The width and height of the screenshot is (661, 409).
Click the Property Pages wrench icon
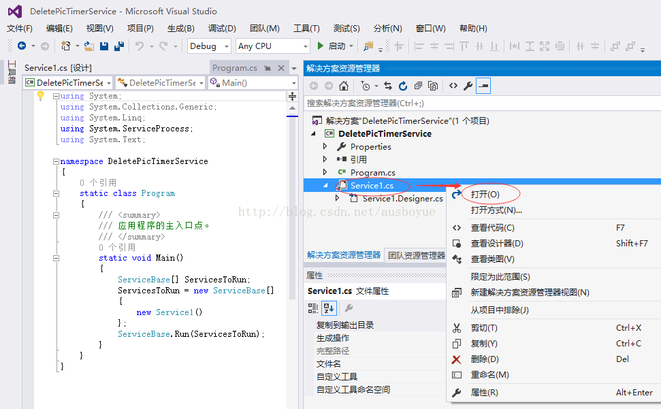pos(349,308)
